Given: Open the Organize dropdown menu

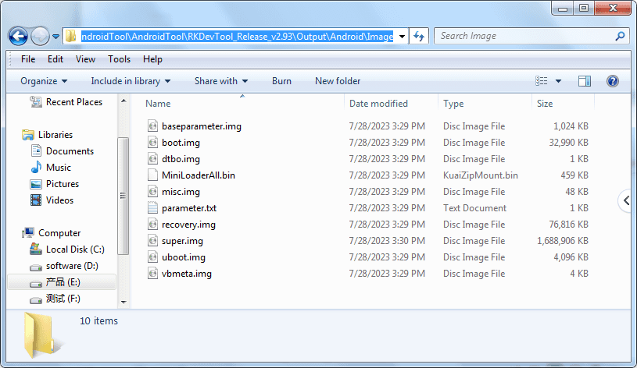Looking at the screenshot, I should coord(44,81).
